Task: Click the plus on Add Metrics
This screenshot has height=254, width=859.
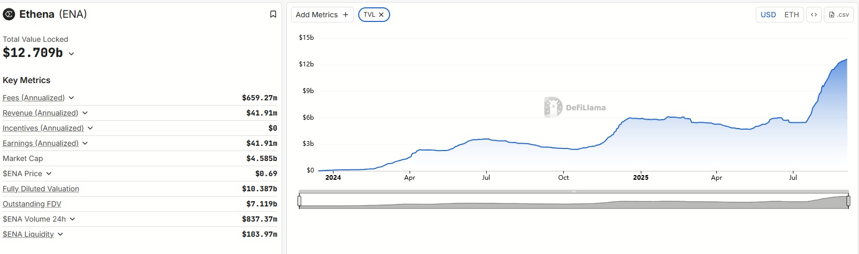Action: (x=345, y=15)
